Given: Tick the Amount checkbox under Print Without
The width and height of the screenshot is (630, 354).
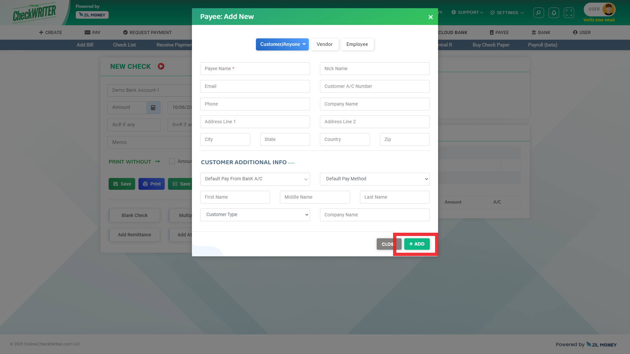Looking at the screenshot, I should click(x=172, y=161).
